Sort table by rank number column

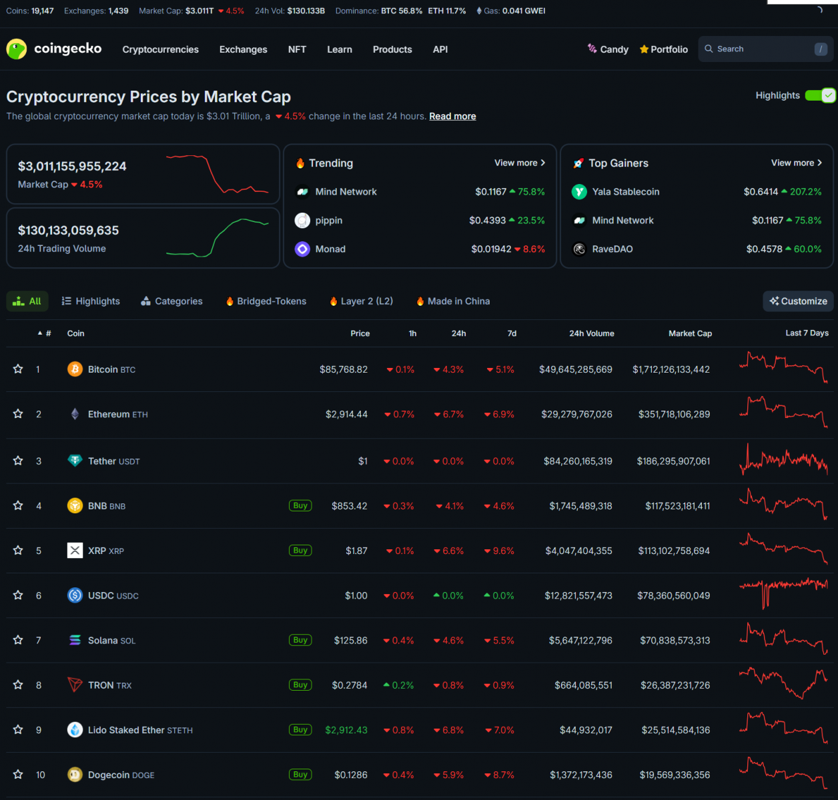45,333
